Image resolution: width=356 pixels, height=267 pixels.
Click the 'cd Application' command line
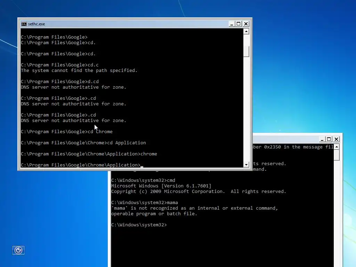coord(83,143)
